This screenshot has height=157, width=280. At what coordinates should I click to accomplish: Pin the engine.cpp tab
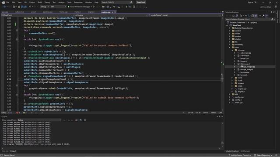click(112, 12)
